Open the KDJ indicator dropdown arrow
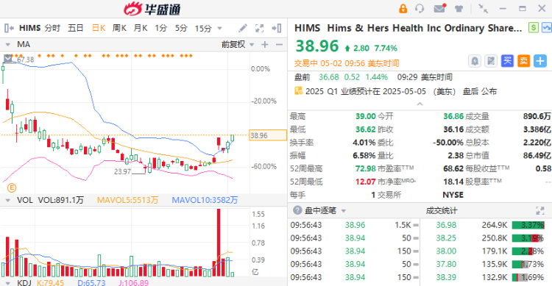This screenshot has height=286, width=552. pyautogui.click(x=8, y=283)
